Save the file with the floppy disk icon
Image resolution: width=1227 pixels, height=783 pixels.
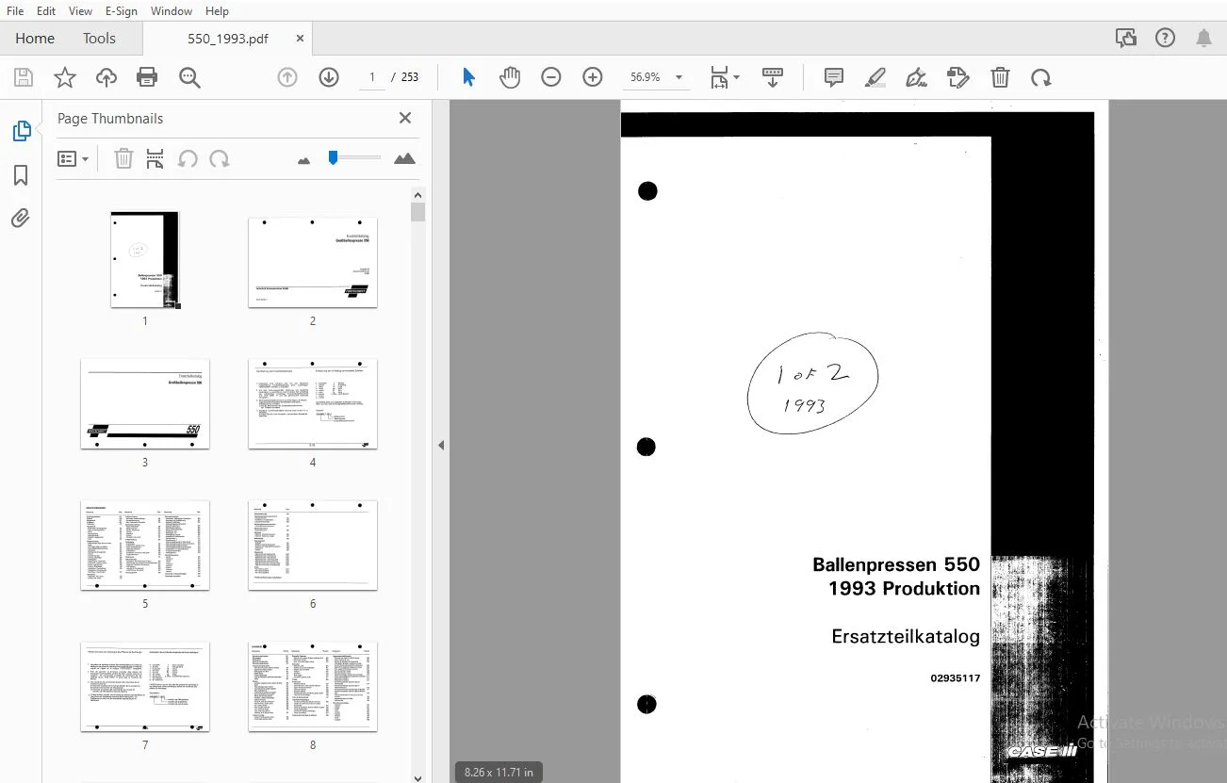coord(23,77)
